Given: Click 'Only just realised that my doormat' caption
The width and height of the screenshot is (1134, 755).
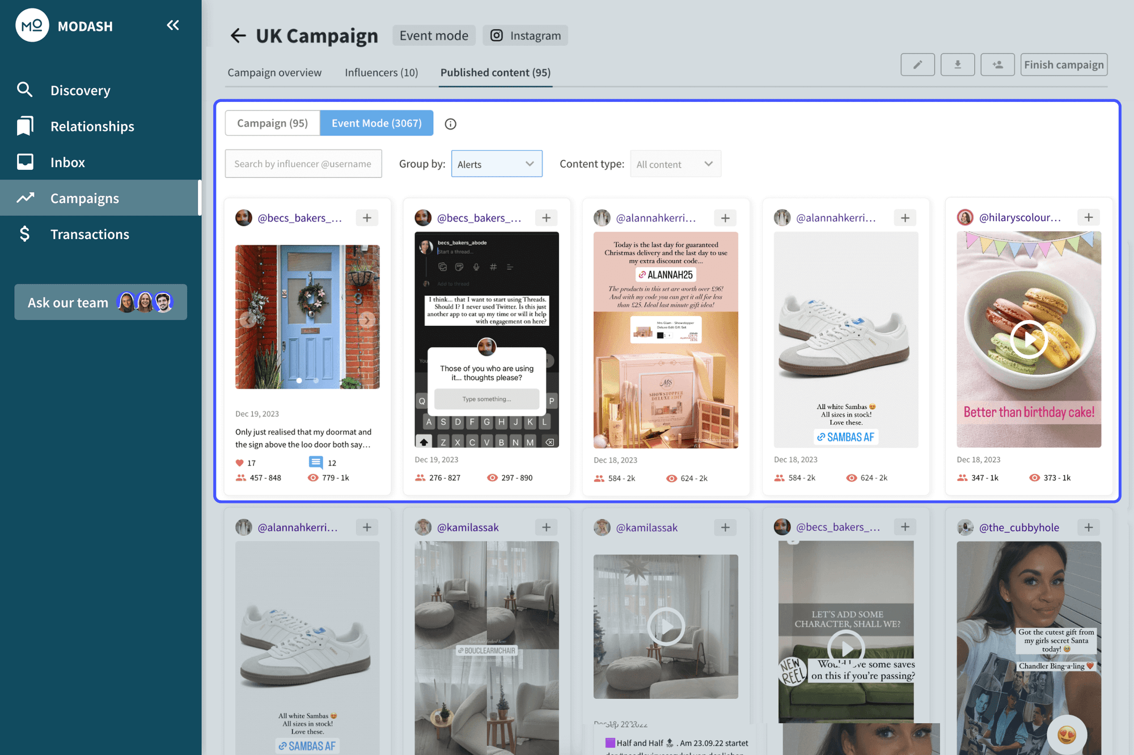Looking at the screenshot, I should pos(303,438).
